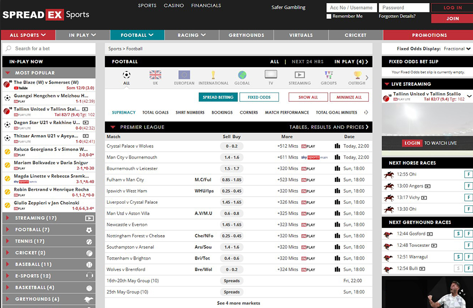The width and height of the screenshot is (473, 308).
Task: Toggle F bet type for 12:44 Gosford
Action: coord(468,234)
